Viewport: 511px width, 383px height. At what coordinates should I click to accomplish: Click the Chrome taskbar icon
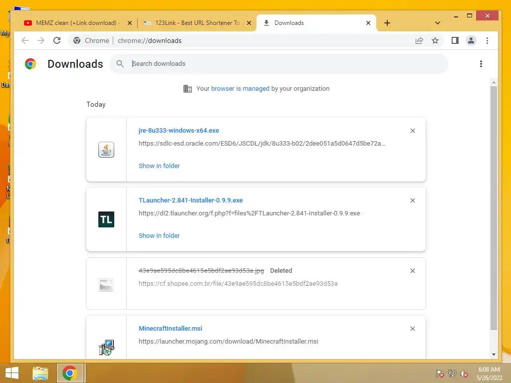(x=71, y=373)
